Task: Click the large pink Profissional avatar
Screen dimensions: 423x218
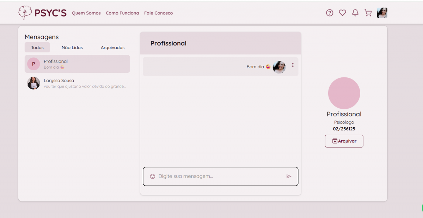Action: 344,93
